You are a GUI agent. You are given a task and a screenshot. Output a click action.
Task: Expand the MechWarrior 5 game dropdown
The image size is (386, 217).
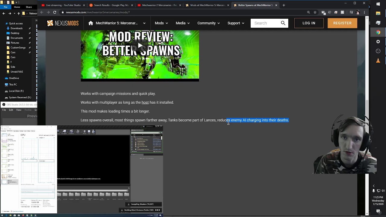144,23
